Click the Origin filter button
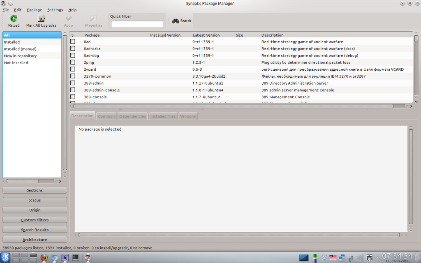Screen dimensions: 421x263 (35, 210)
